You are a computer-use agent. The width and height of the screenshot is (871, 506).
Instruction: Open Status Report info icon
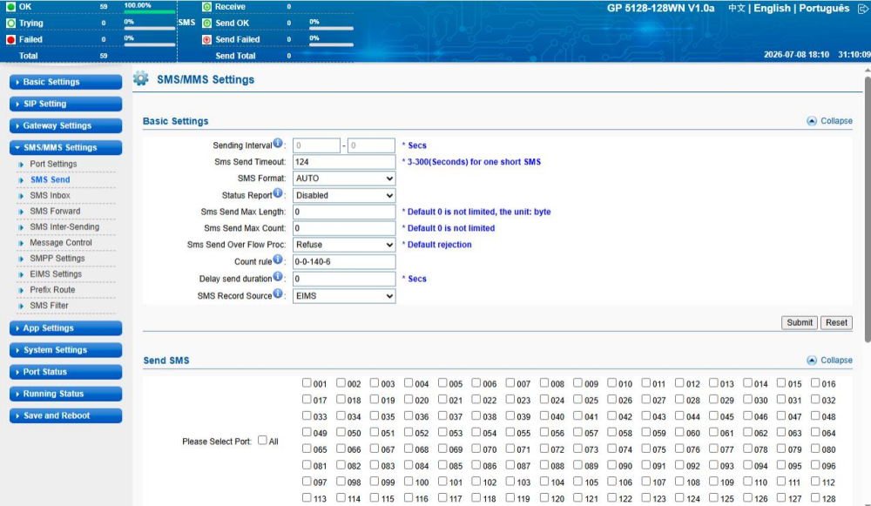click(x=278, y=192)
